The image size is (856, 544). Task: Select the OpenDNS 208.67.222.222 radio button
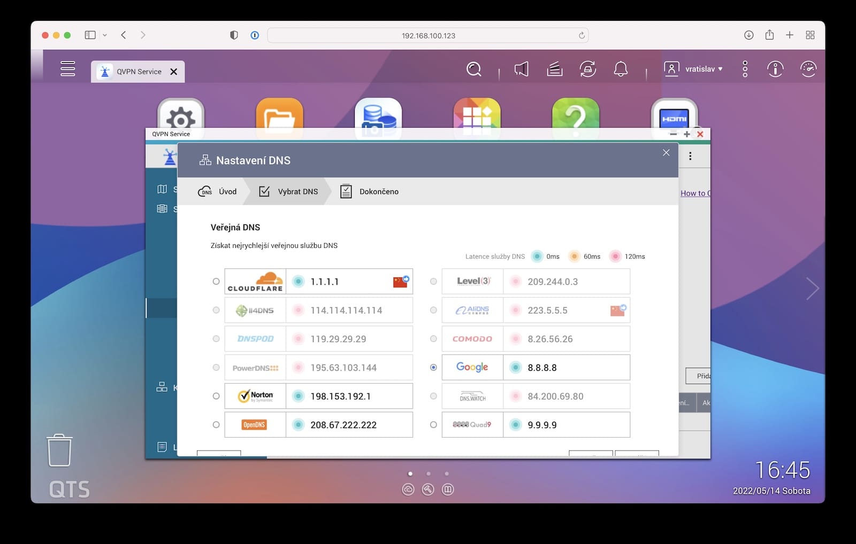(216, 425)
